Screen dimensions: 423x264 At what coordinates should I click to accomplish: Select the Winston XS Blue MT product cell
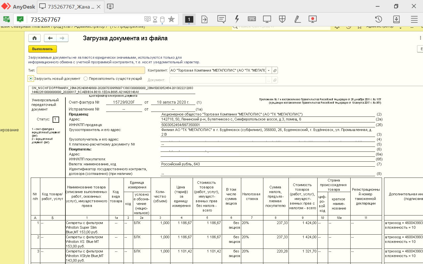tap(87, 242)
